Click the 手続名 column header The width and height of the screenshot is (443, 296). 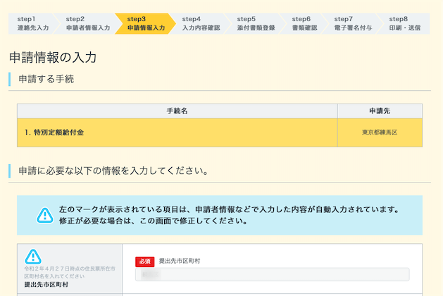tap(177, 111)
